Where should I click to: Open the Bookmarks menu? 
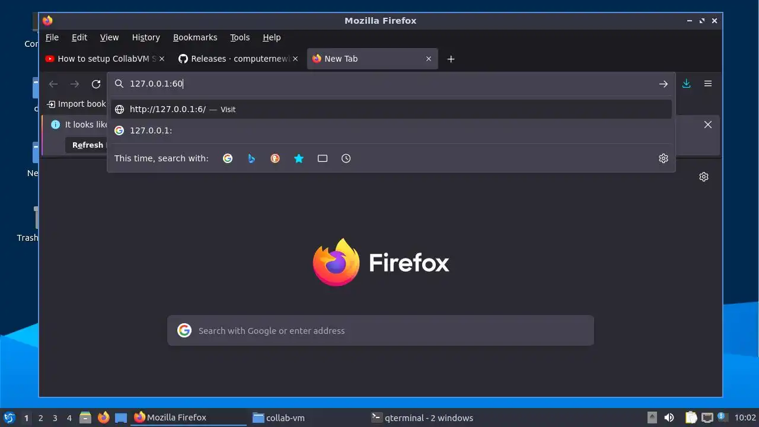point(195,37)
